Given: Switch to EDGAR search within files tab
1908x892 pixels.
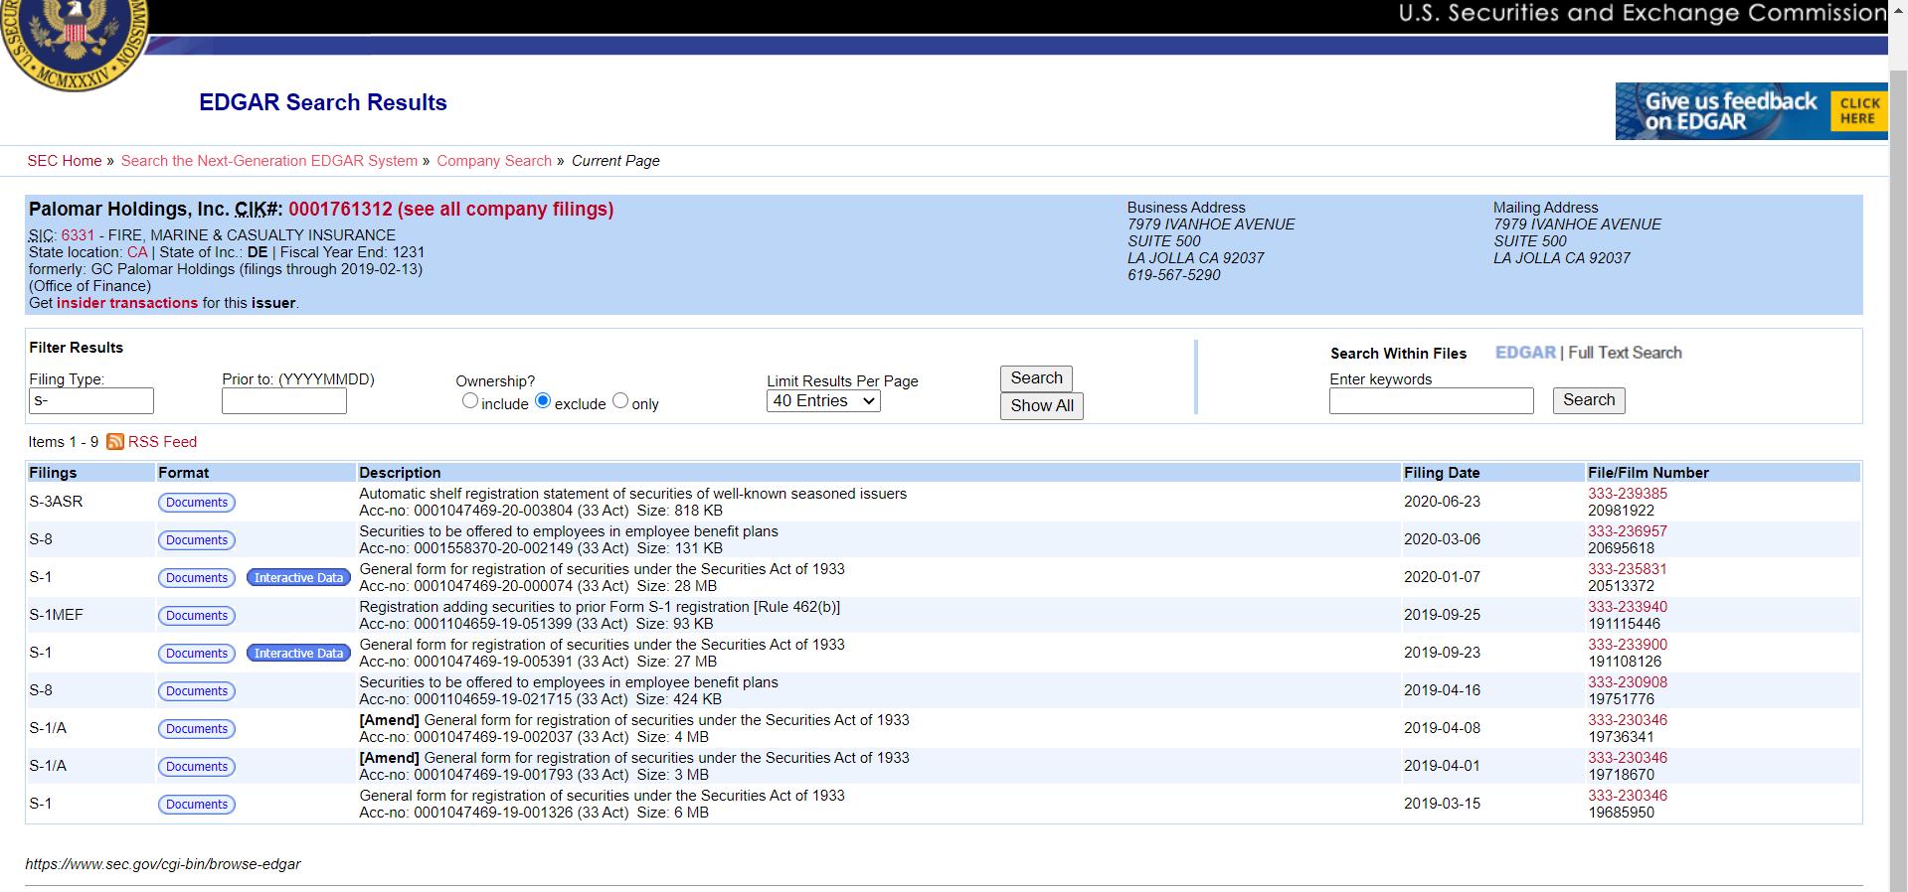Looking at the screenshot, I should pos(1525,353).
